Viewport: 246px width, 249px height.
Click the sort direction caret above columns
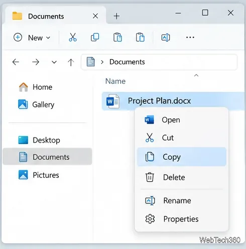point(196,75)
